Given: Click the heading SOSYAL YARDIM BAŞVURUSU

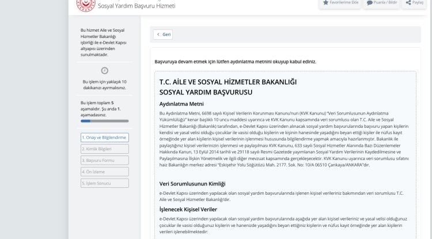Looking at the screenshot, I should click(x=206, y=92).
